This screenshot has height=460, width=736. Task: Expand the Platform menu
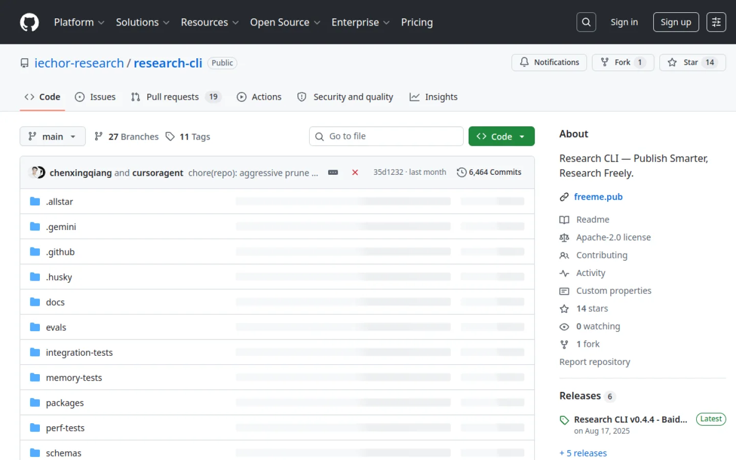coord(79,22)
